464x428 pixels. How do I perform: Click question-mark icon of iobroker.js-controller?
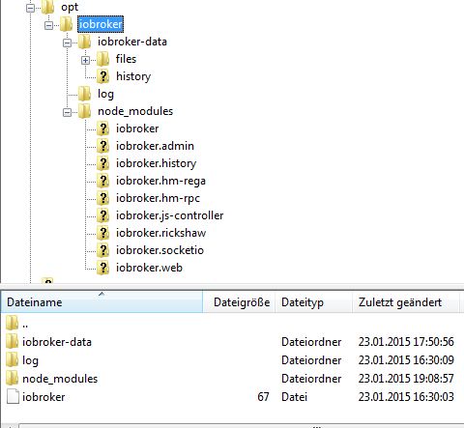coord(103,215)
